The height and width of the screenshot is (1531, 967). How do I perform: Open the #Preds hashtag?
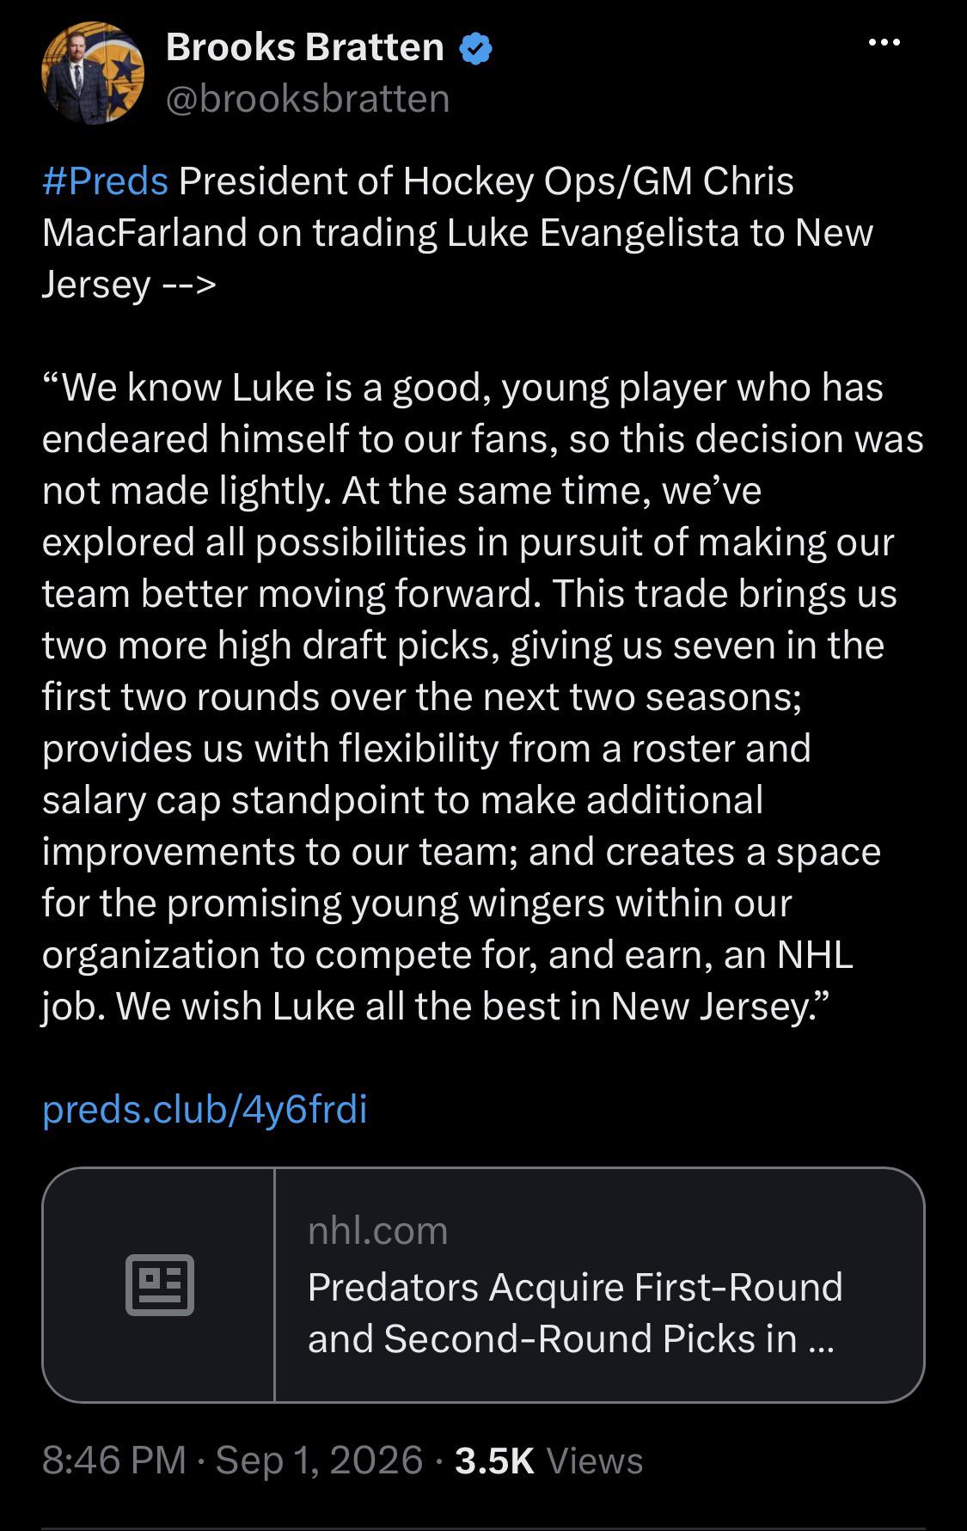click(x=105, y=181)
